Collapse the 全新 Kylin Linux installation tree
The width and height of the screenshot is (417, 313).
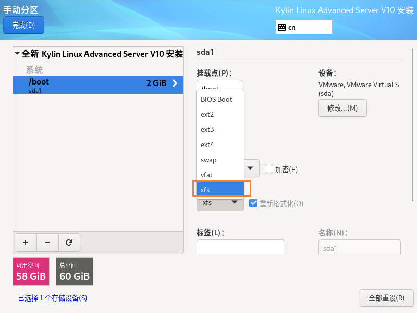pos(17,54)
